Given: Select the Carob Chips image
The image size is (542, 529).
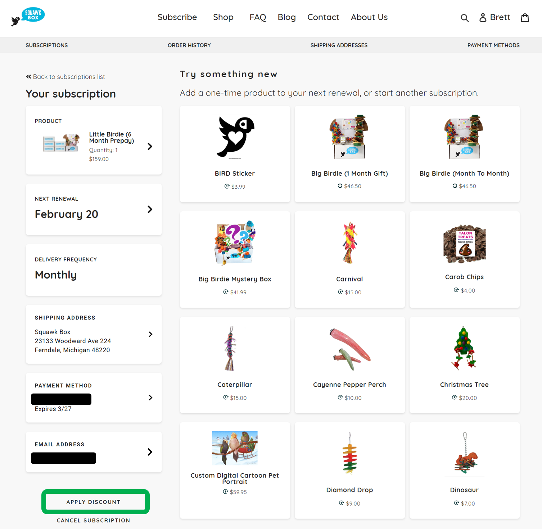Looking at the screenshot, I should (464, 244).
